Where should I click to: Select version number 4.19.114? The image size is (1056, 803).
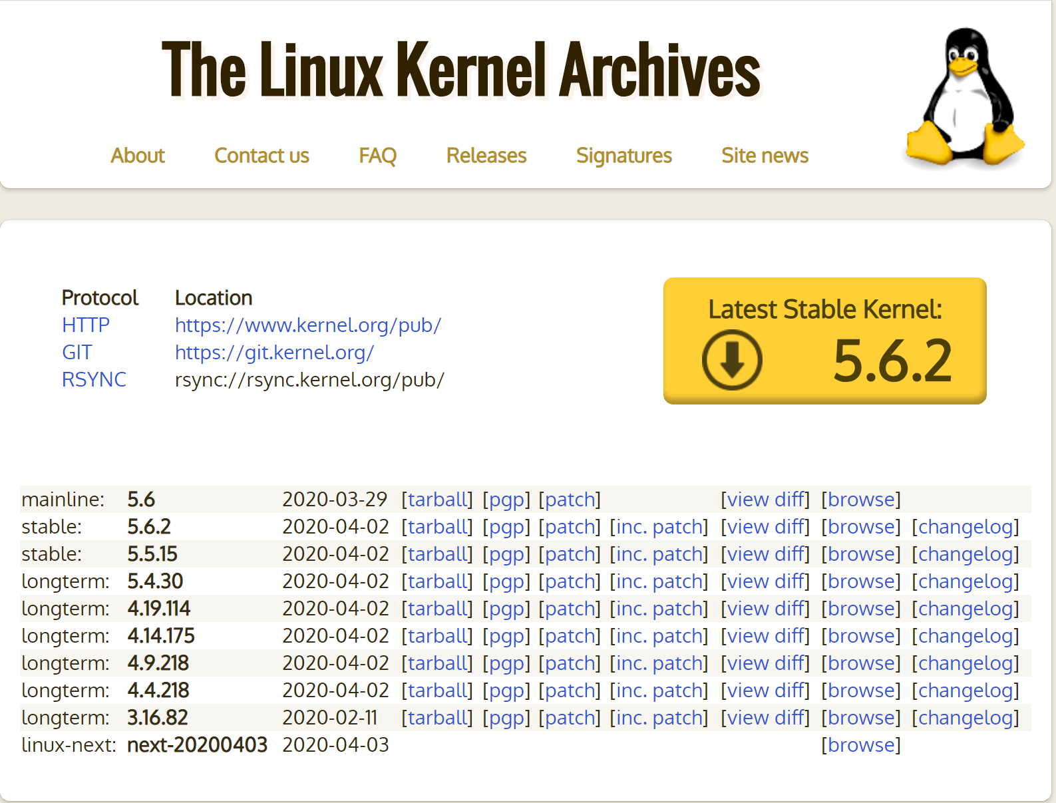[158, 608]
